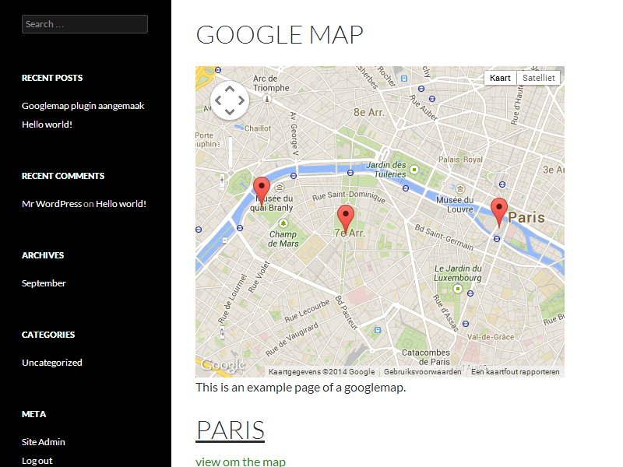Image resolution: width=623 pixels, height=467 pixels.
Task: Click the Musée du Louvre museum icon
Action: point(460,188)
